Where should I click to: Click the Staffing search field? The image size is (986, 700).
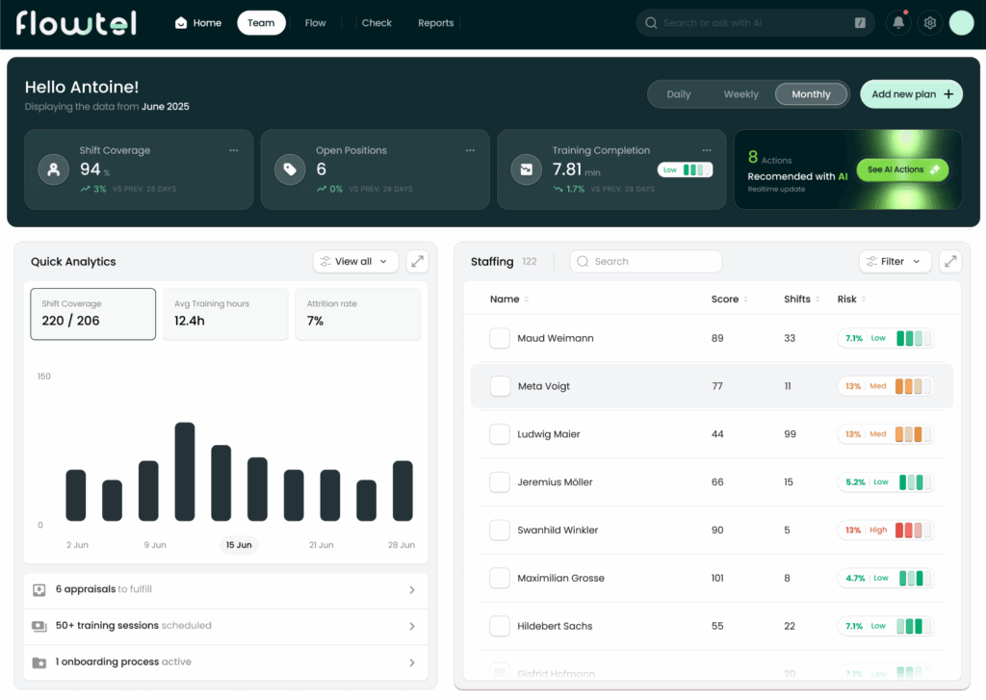pyautogui.click(x=645, y=261)
